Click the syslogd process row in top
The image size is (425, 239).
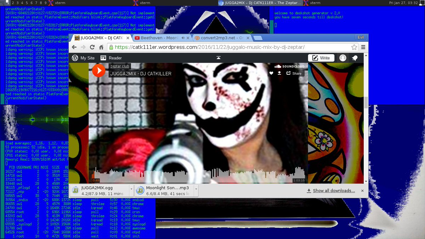coord(75,224)
